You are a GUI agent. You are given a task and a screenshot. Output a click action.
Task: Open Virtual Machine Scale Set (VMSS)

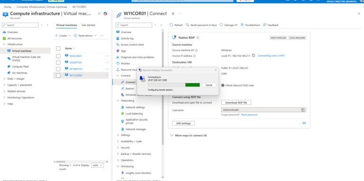[x=26, y=58]
